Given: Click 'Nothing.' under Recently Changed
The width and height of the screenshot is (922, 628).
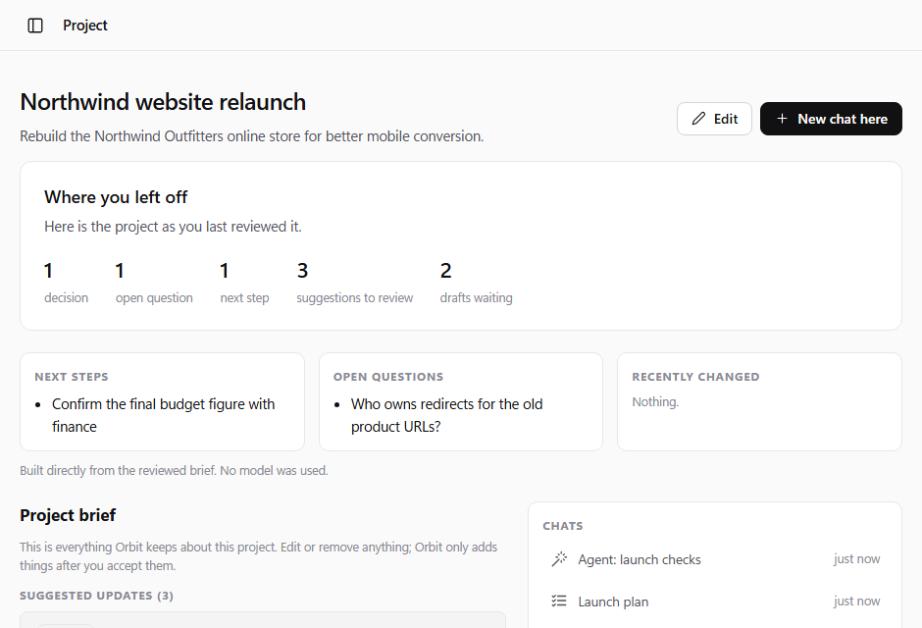Looking at the screenshot, I should [655, 401].
